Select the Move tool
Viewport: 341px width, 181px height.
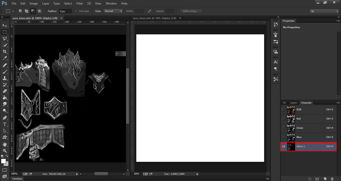(5, 25)
